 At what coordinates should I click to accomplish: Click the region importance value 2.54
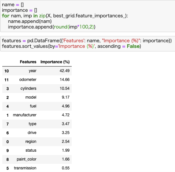tap(66, 142)
